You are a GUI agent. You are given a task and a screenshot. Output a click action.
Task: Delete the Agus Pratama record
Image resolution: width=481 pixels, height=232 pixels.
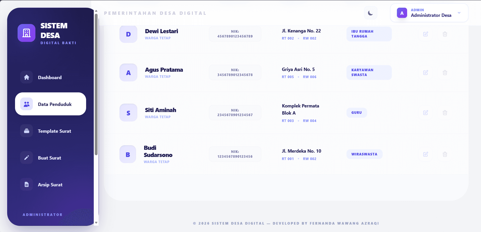pyautogui.click(x=445, y=73)
